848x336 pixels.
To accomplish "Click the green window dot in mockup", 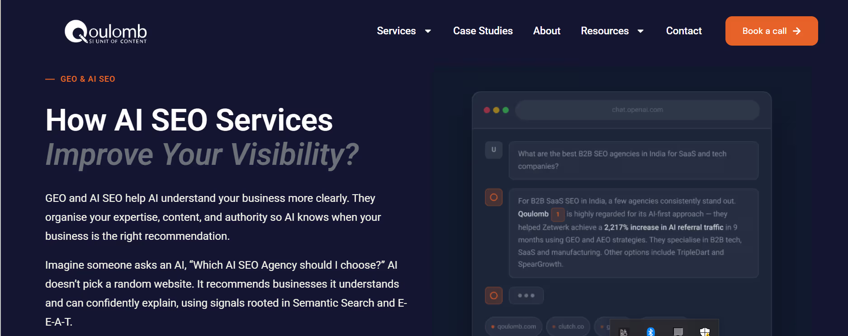I will (506, 110).
